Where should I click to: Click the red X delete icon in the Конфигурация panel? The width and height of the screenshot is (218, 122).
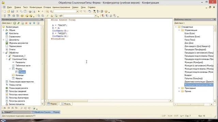26,23
